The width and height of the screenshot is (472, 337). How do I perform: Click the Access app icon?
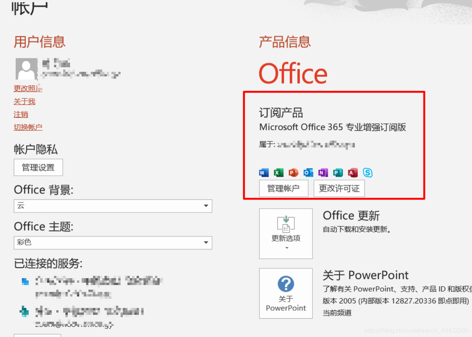353,173
